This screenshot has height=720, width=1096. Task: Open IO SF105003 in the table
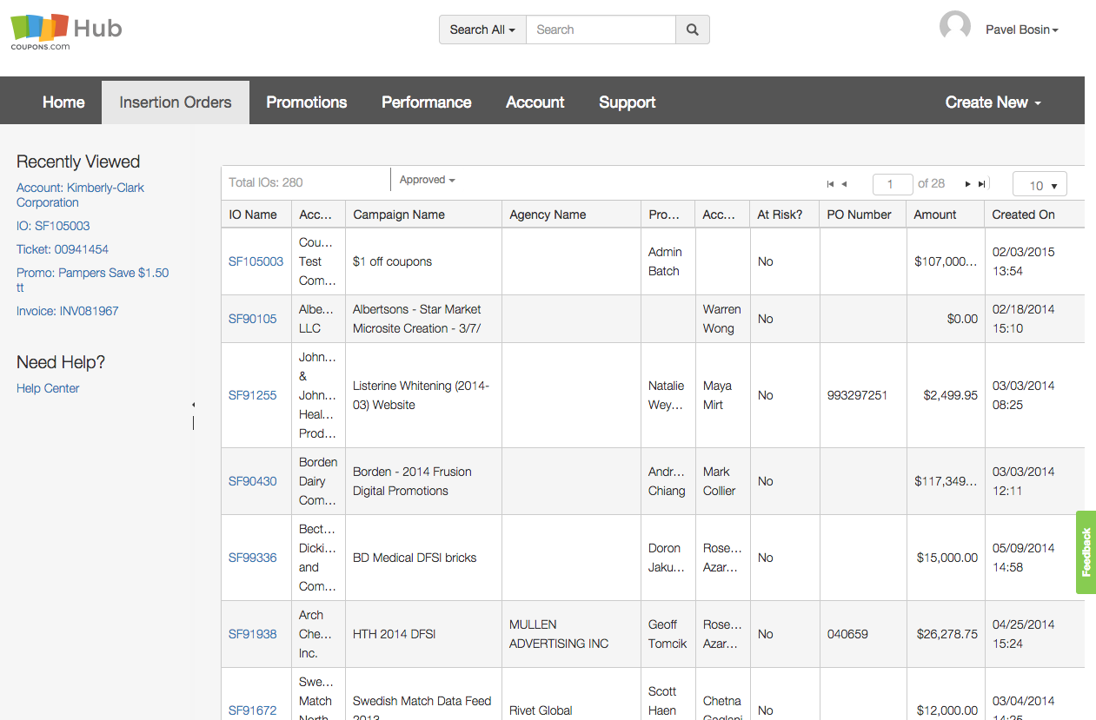coord(256,261)
